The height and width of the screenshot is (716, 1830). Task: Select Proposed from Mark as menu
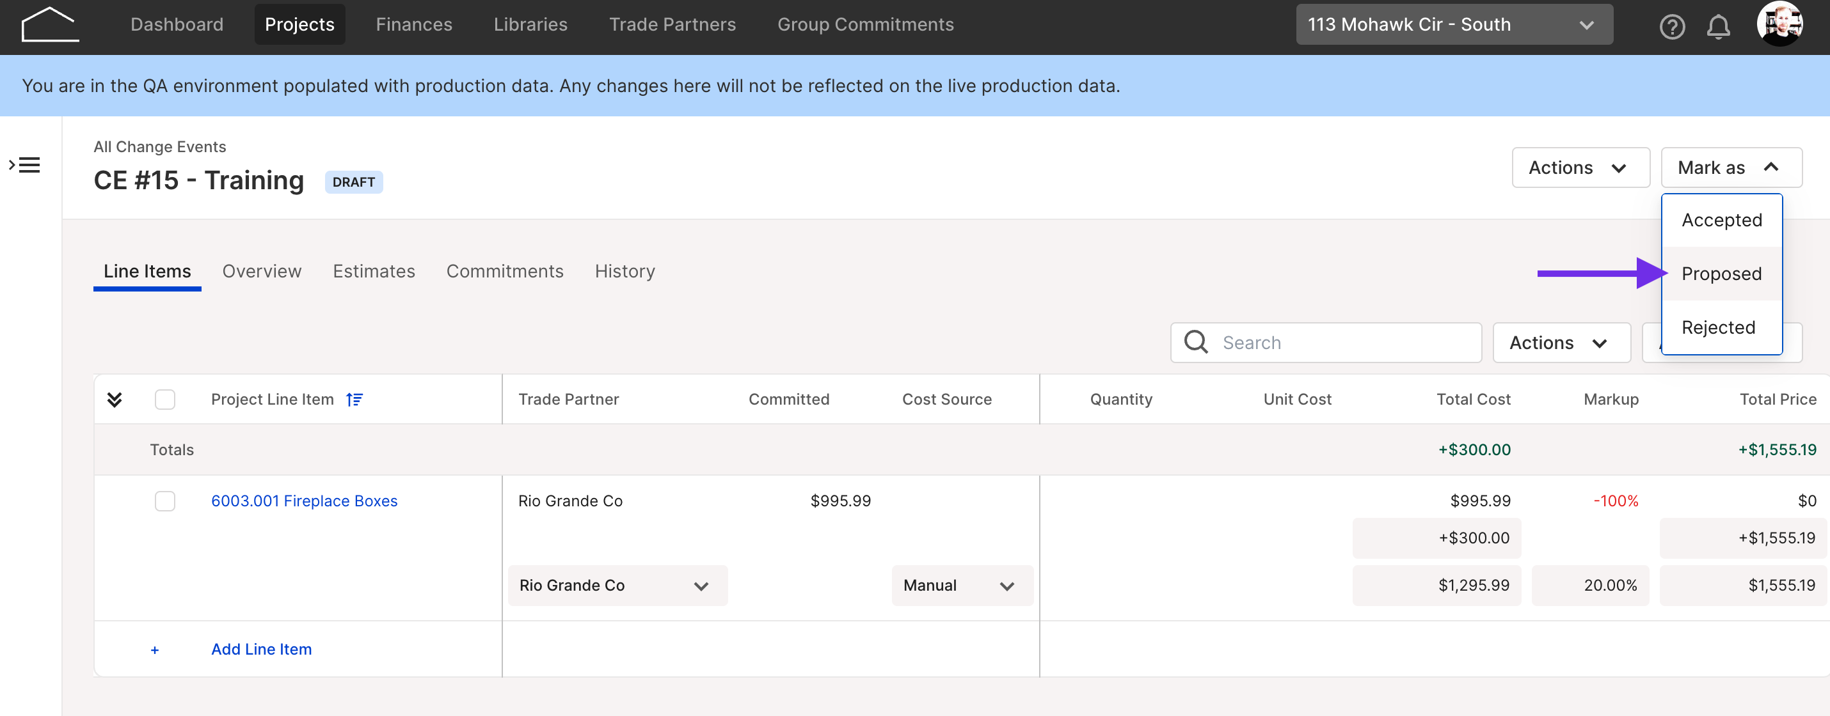[x=1721, y=274]
